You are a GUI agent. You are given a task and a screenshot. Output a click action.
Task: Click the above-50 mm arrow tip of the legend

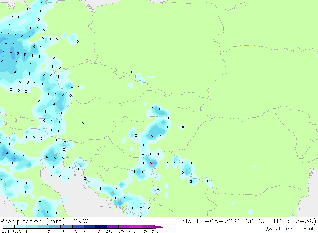click(x=159, y=227)
